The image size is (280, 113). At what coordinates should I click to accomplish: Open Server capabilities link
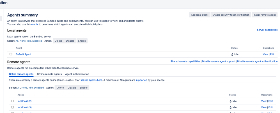[267, 30]
